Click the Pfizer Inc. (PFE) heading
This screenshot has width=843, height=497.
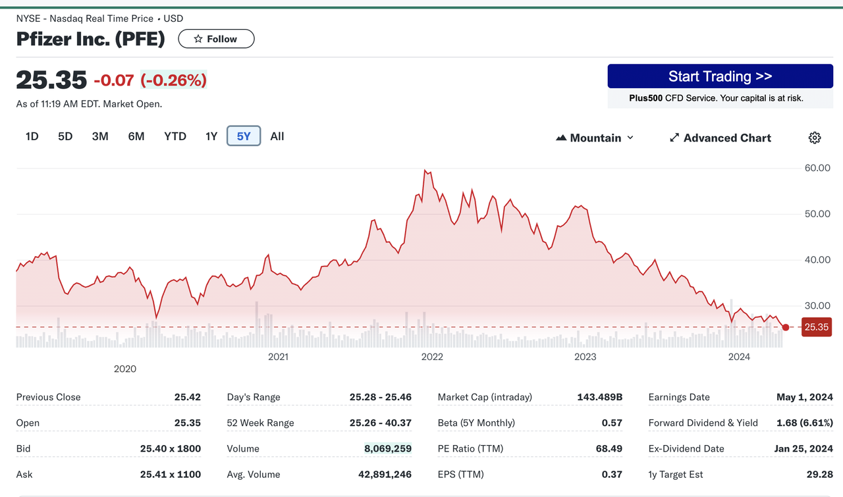91,39
